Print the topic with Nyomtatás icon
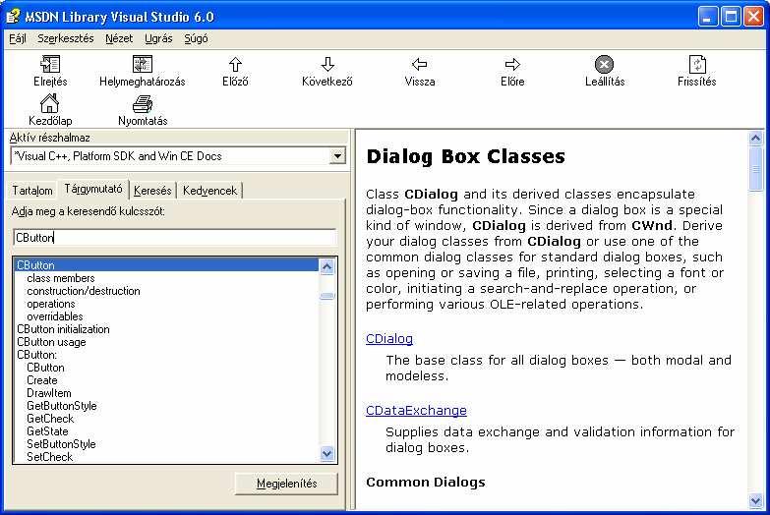770x515 pixels. pos(143,103)
